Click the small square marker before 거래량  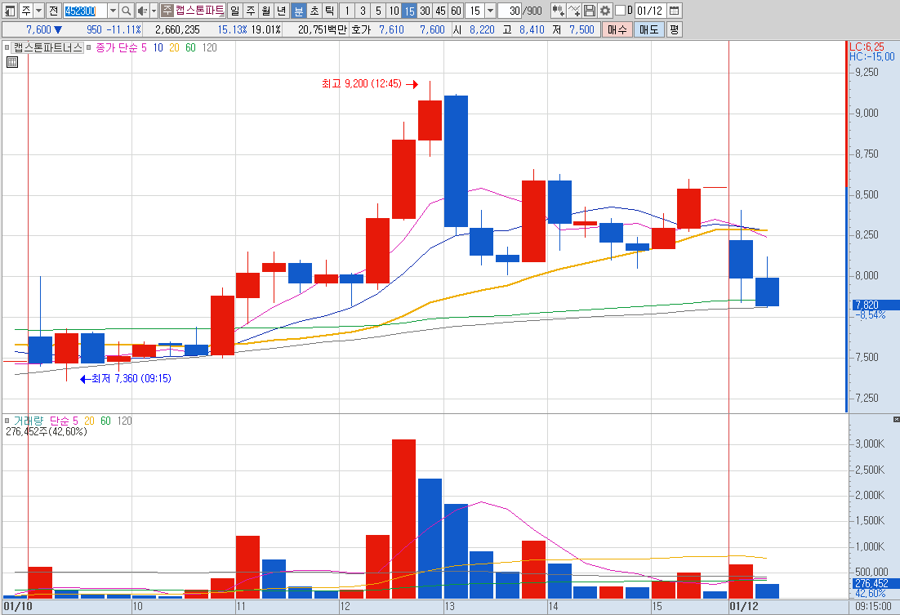point(7,421)
